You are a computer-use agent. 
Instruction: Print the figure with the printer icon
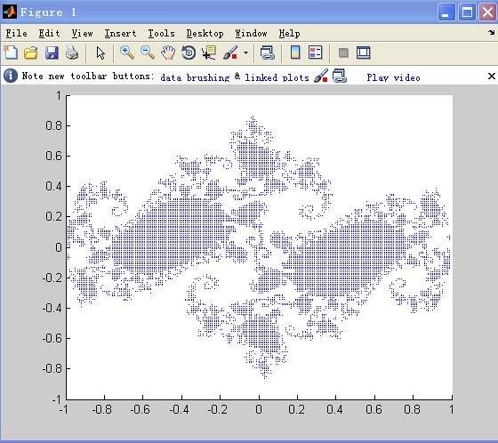pyautogui.click(x=72, y=52)
